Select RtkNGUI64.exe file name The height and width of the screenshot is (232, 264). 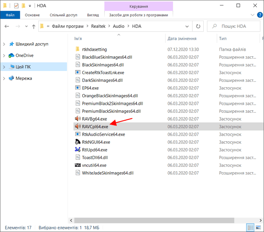[x=96, y=142]
